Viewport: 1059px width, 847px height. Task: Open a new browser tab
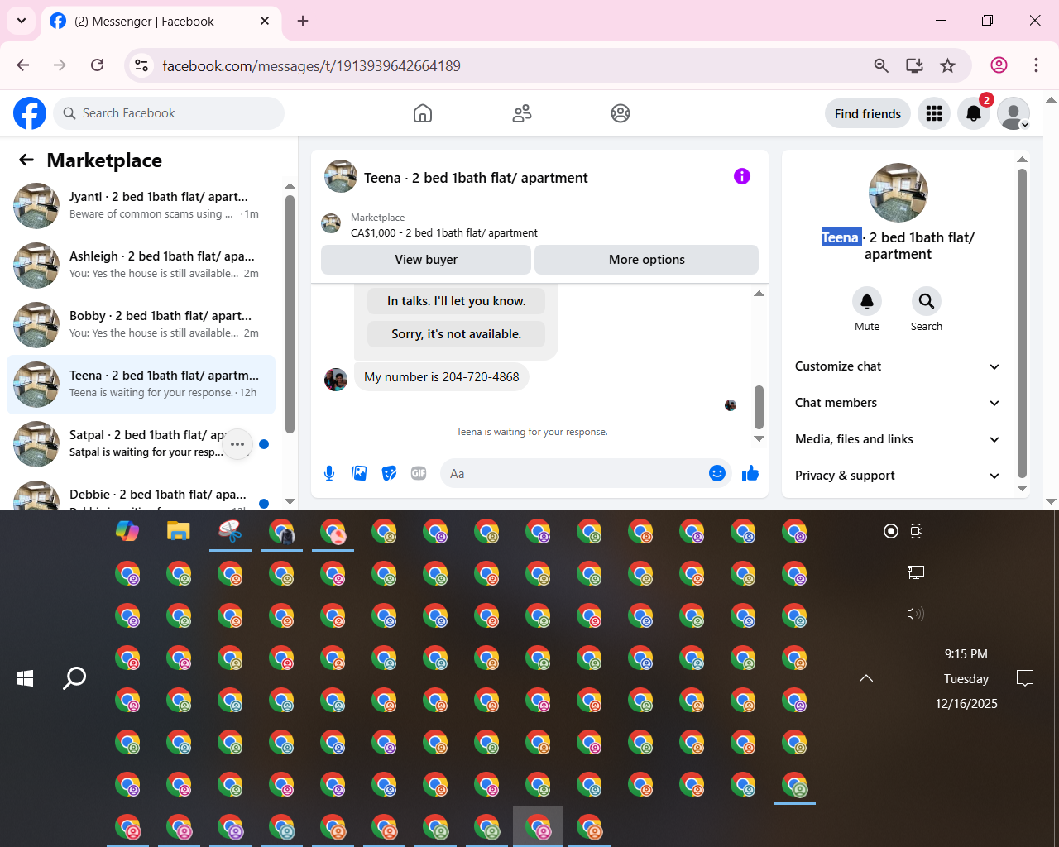(303, 21)
